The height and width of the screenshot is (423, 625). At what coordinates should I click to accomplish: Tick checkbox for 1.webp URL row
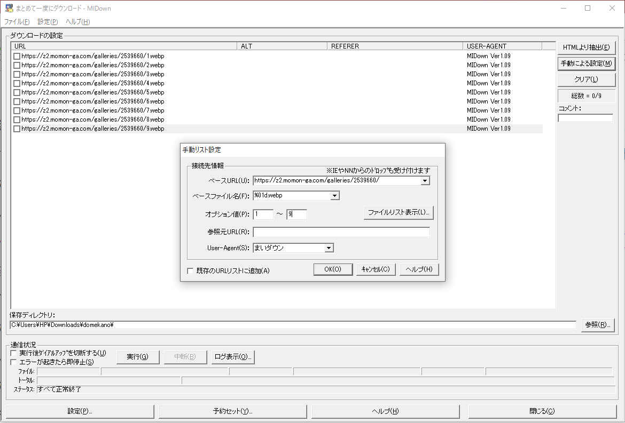tap(17, 57)
